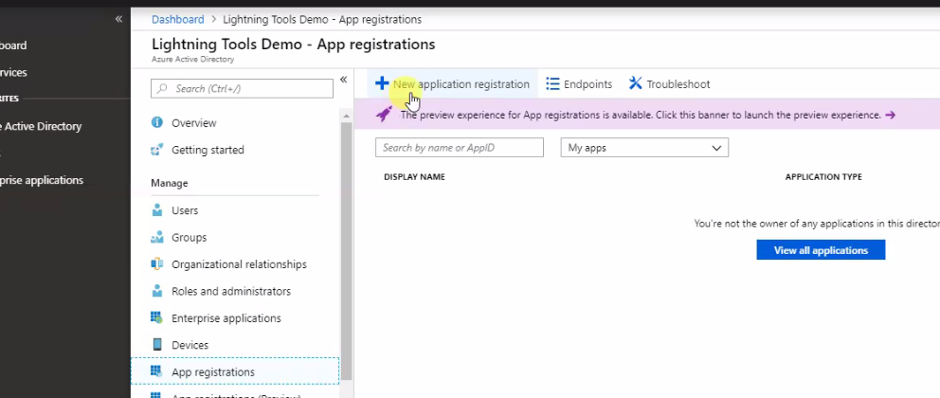Click the rocket icon in the preview banner
The image size is (940, 398).
tap(384, 114)
